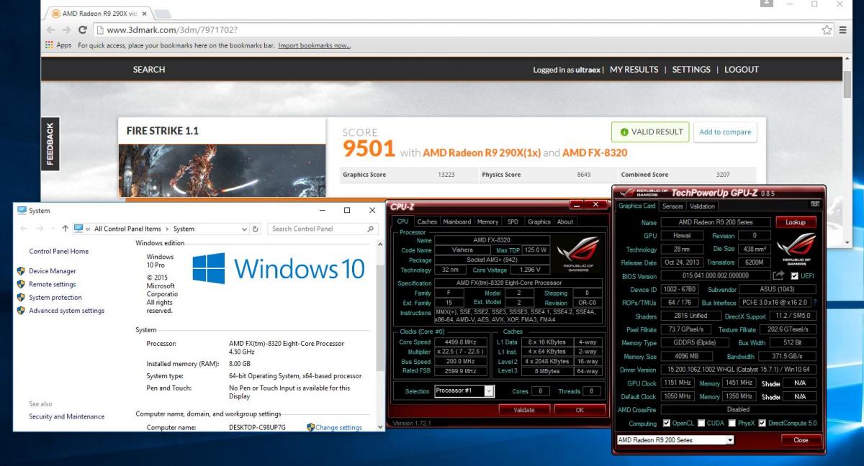Switch to the Validation tab in GPU-Z
Screen dimensions: 864x466
coord(702,206)
